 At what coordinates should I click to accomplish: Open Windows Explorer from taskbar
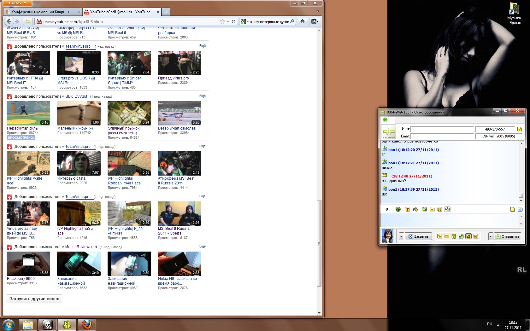click(x=28, y=324)
